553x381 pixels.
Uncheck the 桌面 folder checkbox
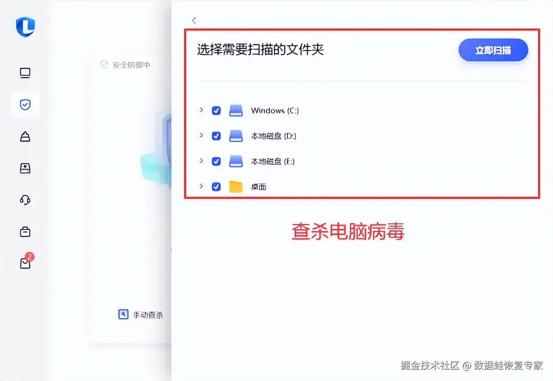tap(216, 187)
